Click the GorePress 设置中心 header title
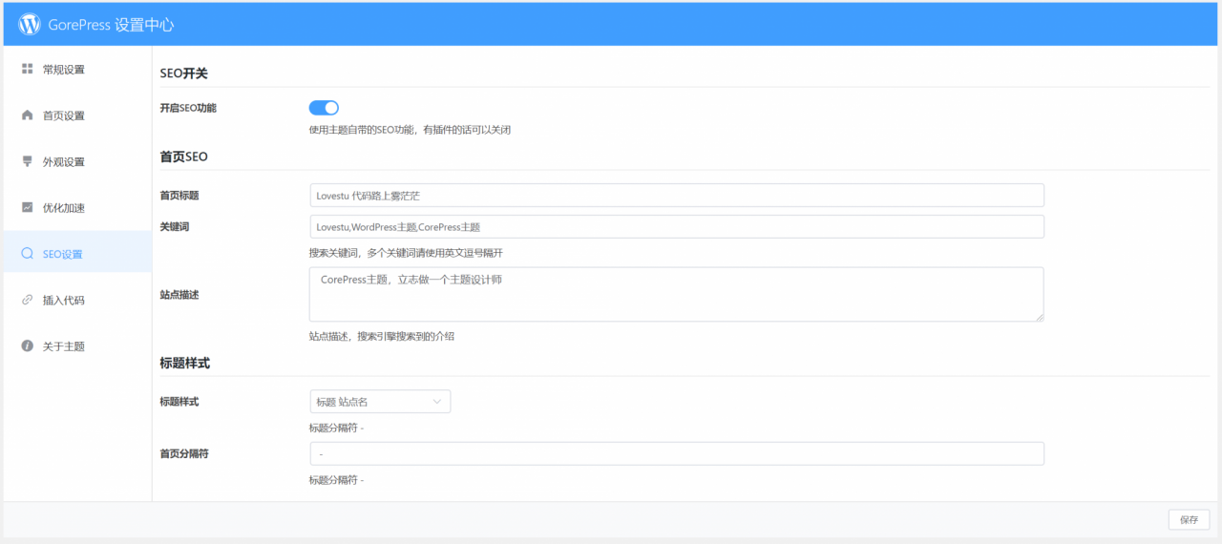This screenshot has width=1222, height=544. tap(111, 25)
